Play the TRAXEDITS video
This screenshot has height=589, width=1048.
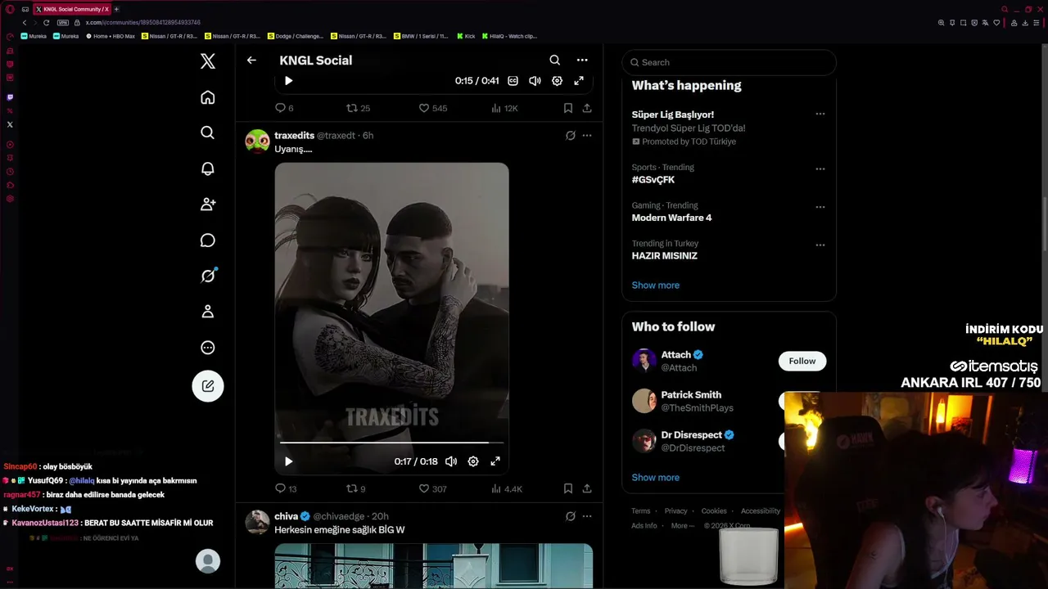point(288,461)
